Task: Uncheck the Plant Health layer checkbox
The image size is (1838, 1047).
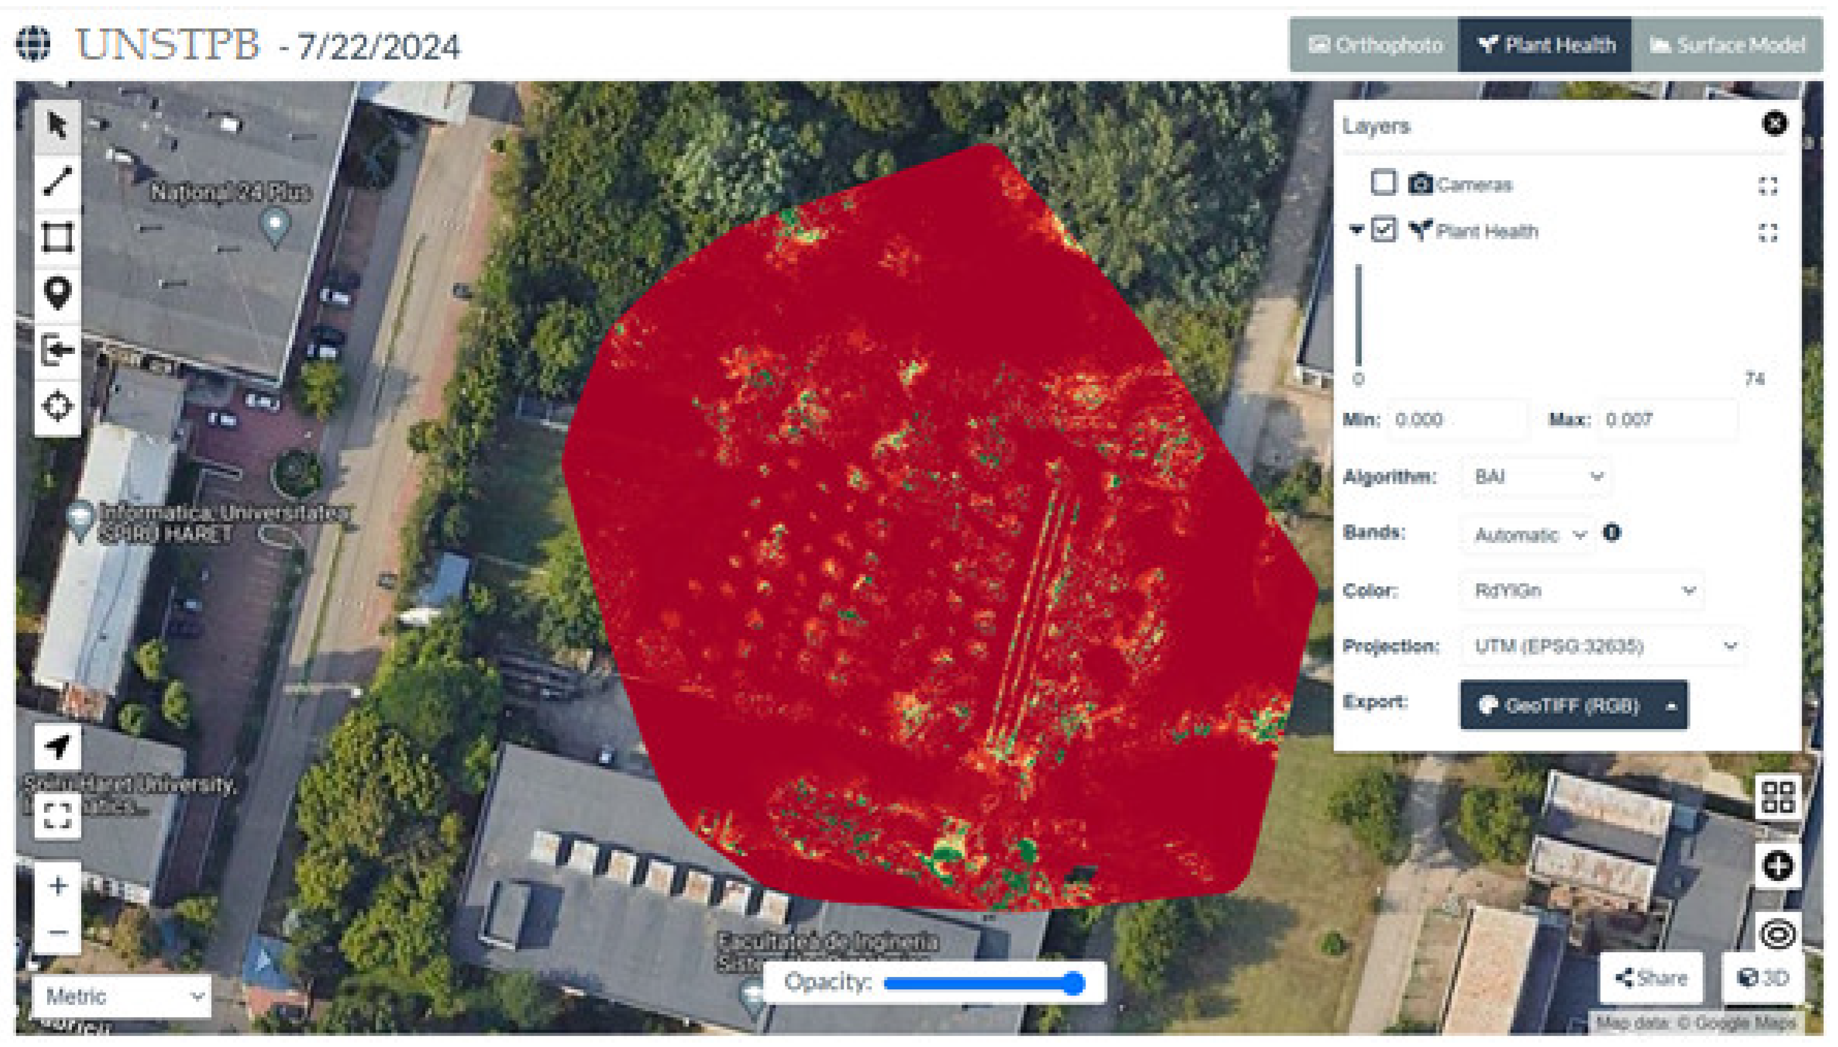Action: [x=1383, y=230]
